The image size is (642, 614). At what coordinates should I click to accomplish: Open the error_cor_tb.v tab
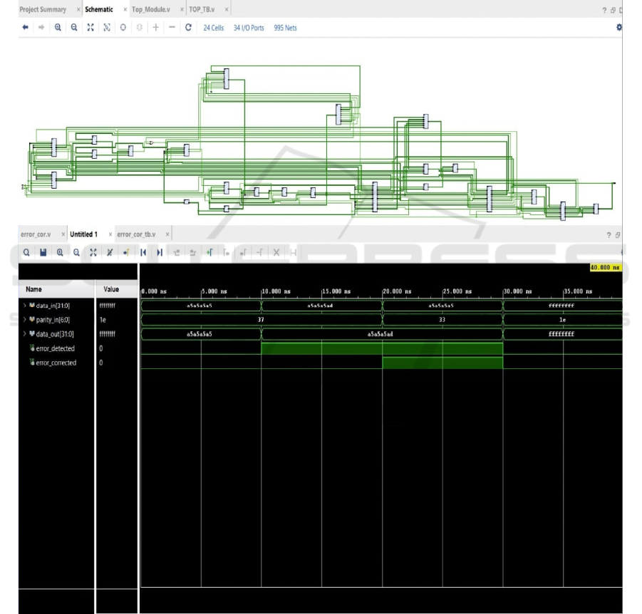(x=136, y=234)
